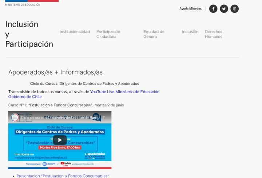This screenshot has height=178, width=262.
Task: Open the Mineduc Twitter profile icon
Action: [x=224, y=9]
